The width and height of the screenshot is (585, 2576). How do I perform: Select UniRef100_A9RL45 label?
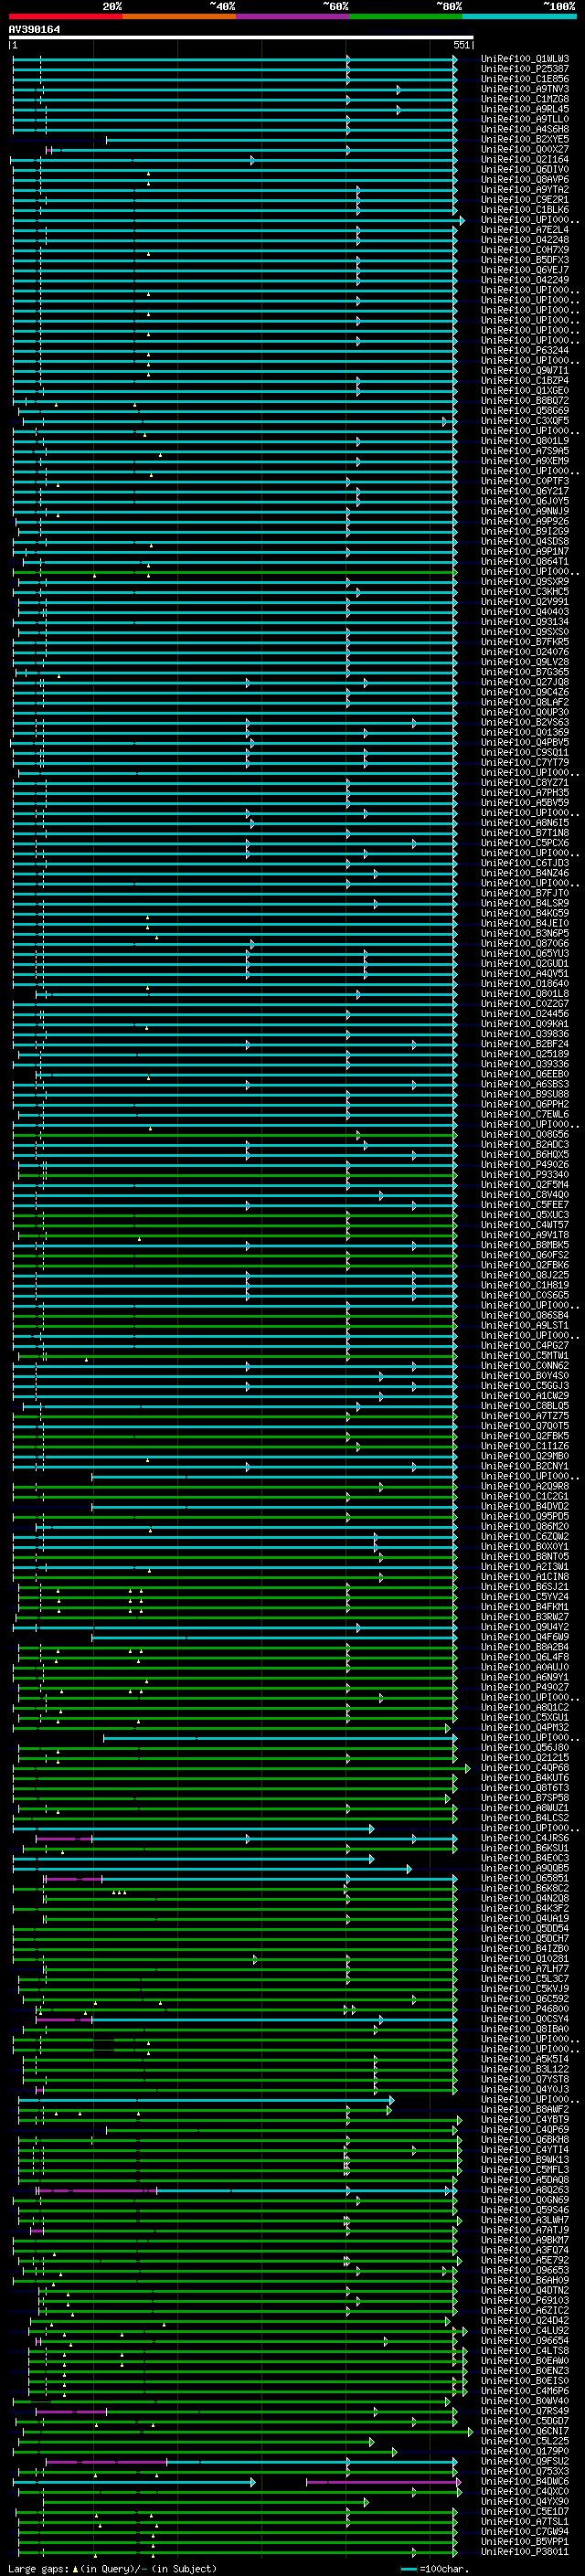pyautogui.click(x=525, y=109)
